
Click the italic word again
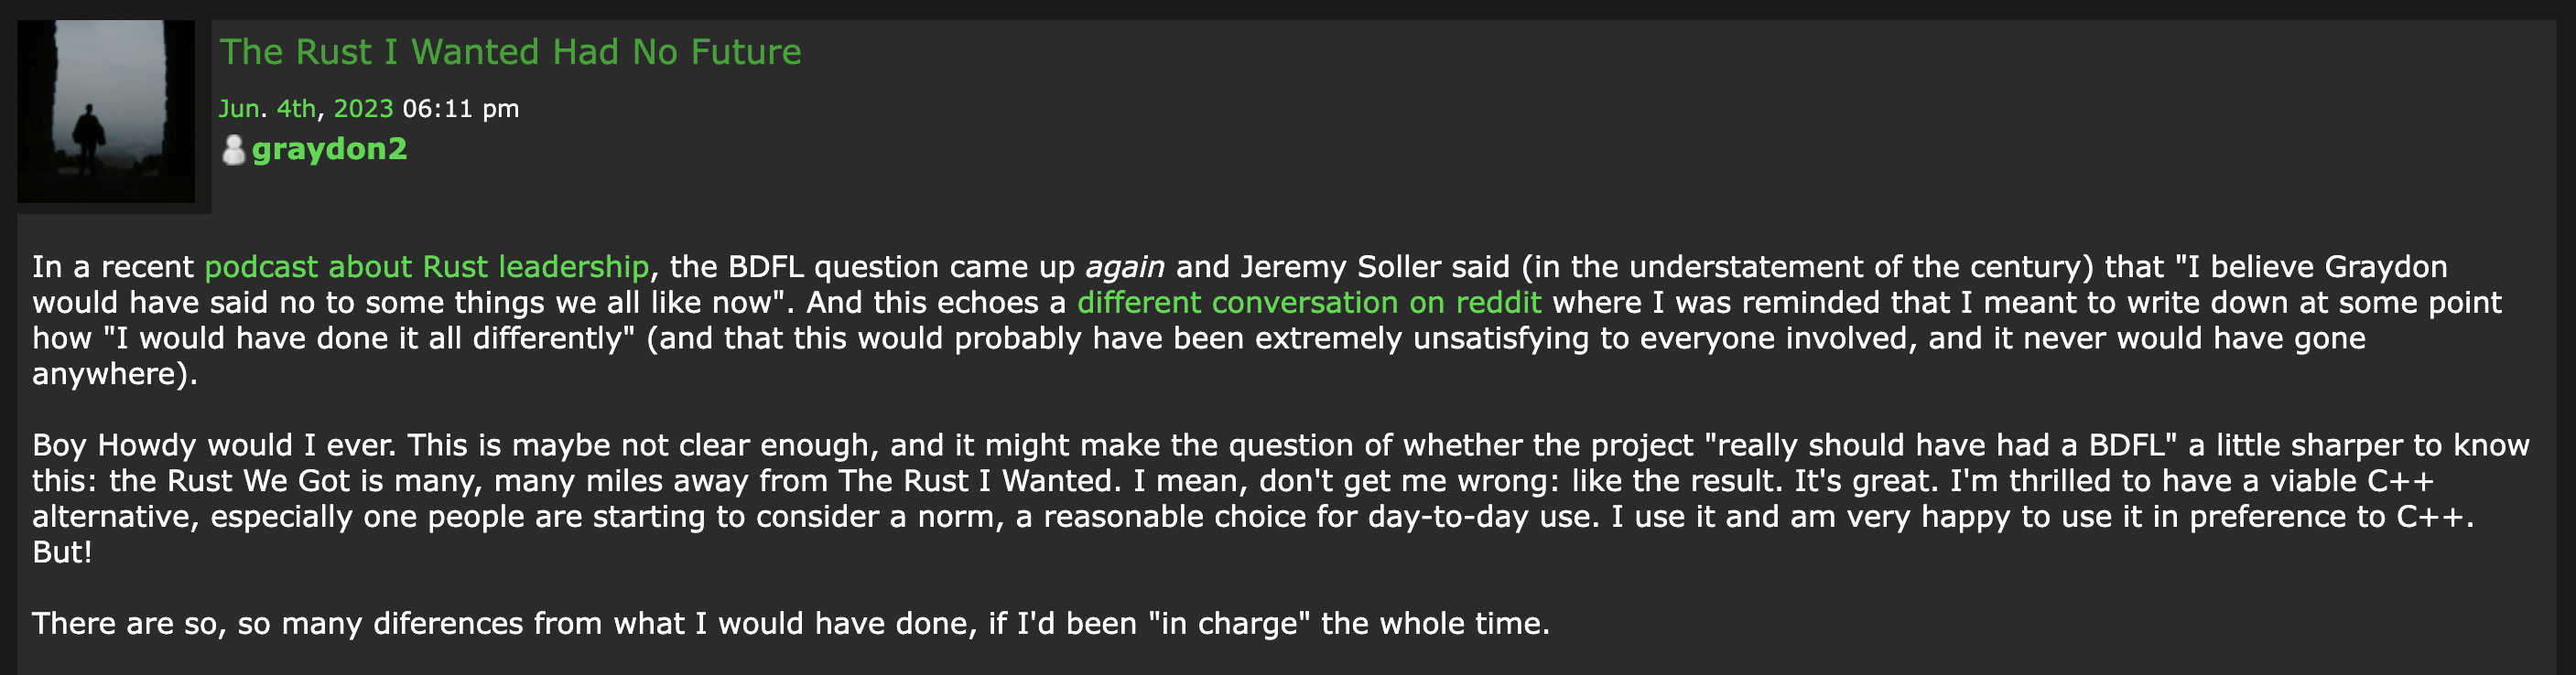pyautogui.click(x=1125, y=268)
